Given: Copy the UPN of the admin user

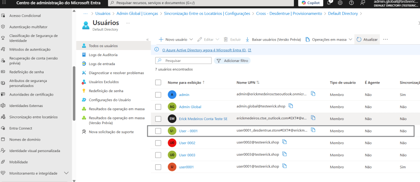Looking at the screenshot, I should coord(313,94).
